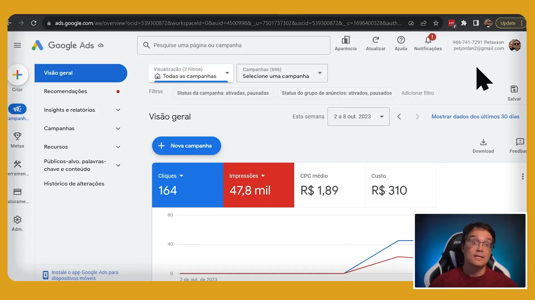Click the Salvar view icon
535x300 pixels.
pyautogui.click(x=514, y=89)
